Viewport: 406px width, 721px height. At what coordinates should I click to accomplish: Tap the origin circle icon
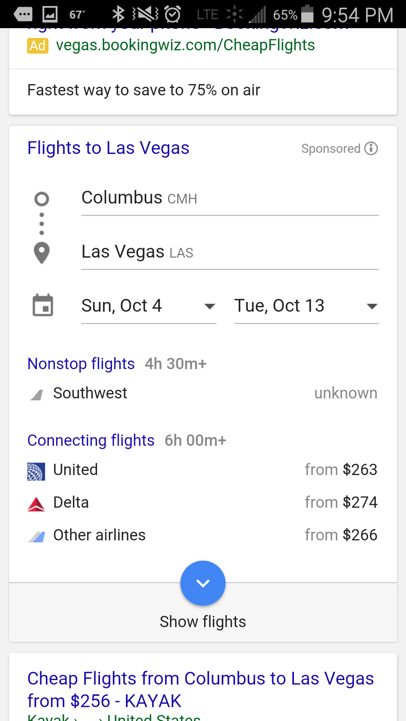(x=42, y=199)
